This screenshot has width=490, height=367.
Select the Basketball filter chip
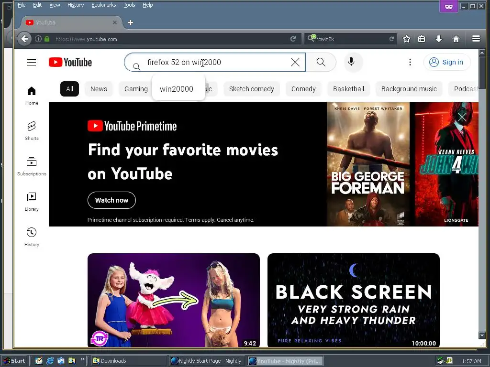click(x=348, y=89)
